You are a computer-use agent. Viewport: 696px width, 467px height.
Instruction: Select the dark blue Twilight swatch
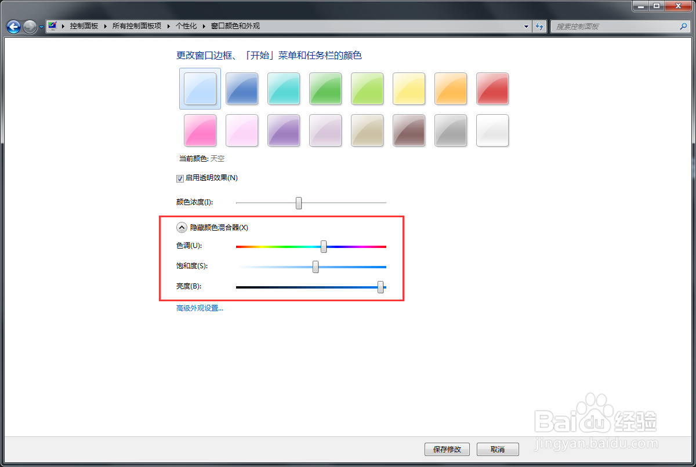tap(242, 89)
